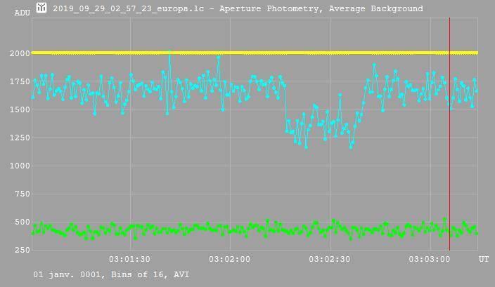Viewport: 495px width, 287px height.
Task: Click the 03:01:30 time axis tick label
Action: (x=129, y=259)
